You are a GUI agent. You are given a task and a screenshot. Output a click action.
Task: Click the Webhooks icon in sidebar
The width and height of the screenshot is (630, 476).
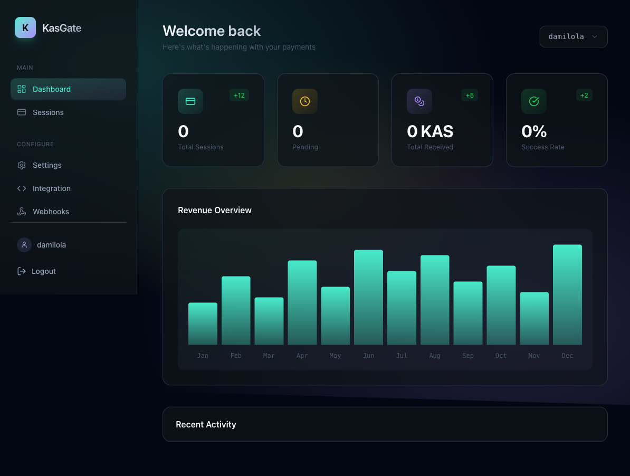click(22, 212)
